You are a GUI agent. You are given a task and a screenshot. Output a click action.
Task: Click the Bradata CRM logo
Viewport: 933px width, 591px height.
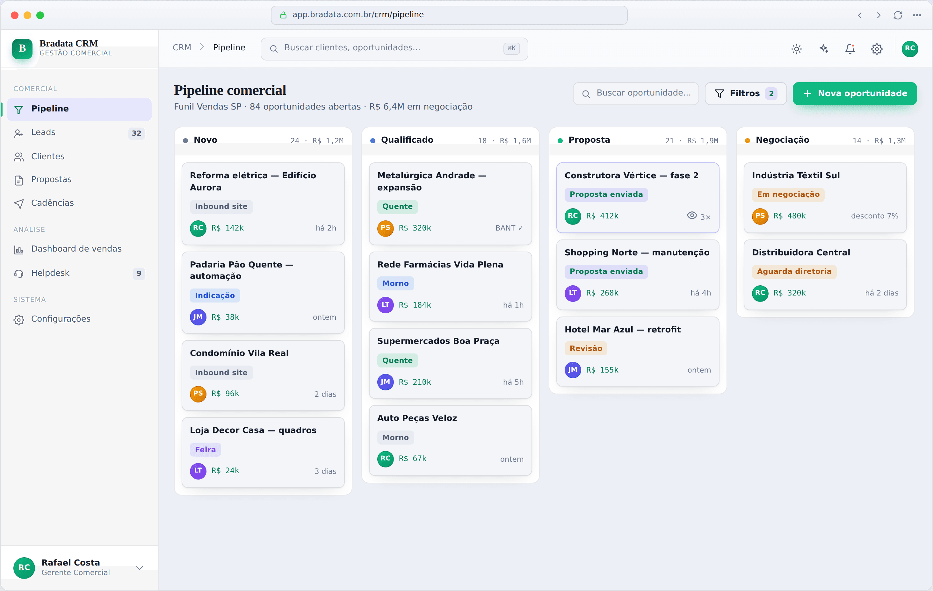pyautogui.click(x=22, y=49)
